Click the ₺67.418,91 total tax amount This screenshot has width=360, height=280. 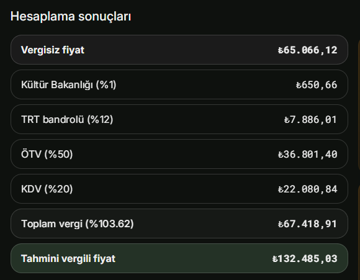307,224
